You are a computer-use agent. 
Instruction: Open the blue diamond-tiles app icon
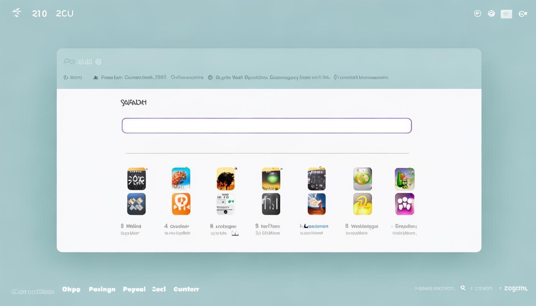tap(136, 204)
